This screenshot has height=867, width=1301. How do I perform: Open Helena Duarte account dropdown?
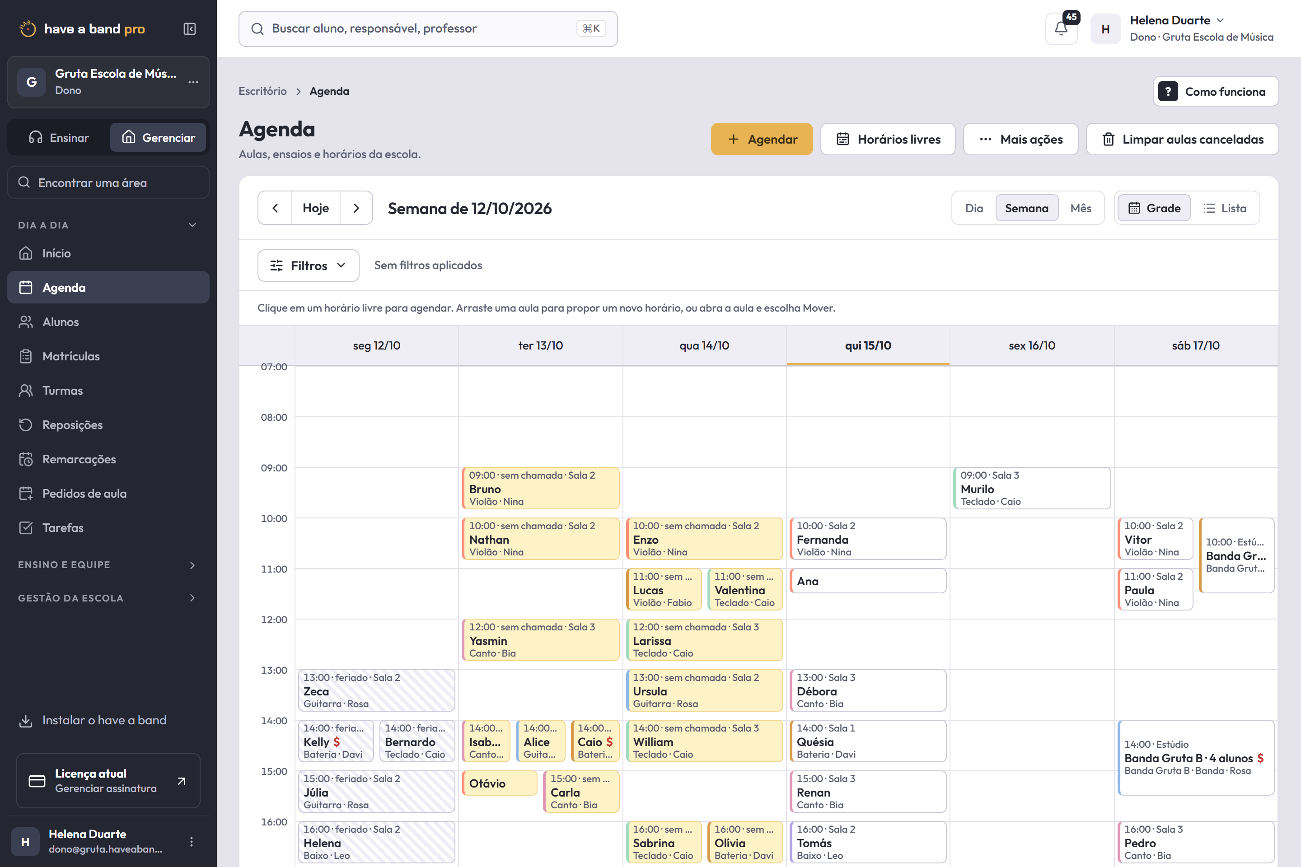(1184, 29)
